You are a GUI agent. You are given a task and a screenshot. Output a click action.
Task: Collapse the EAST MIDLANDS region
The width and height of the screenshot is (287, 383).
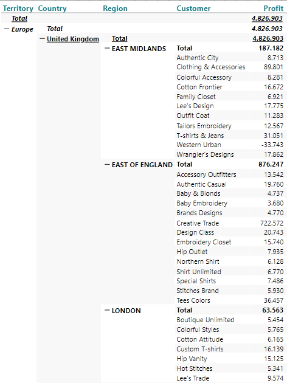coord(107,49)
